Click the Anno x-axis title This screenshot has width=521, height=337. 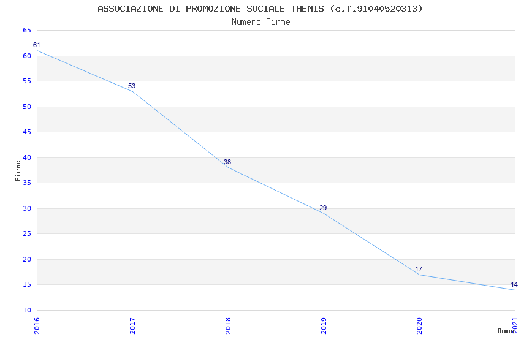[506, 331]
